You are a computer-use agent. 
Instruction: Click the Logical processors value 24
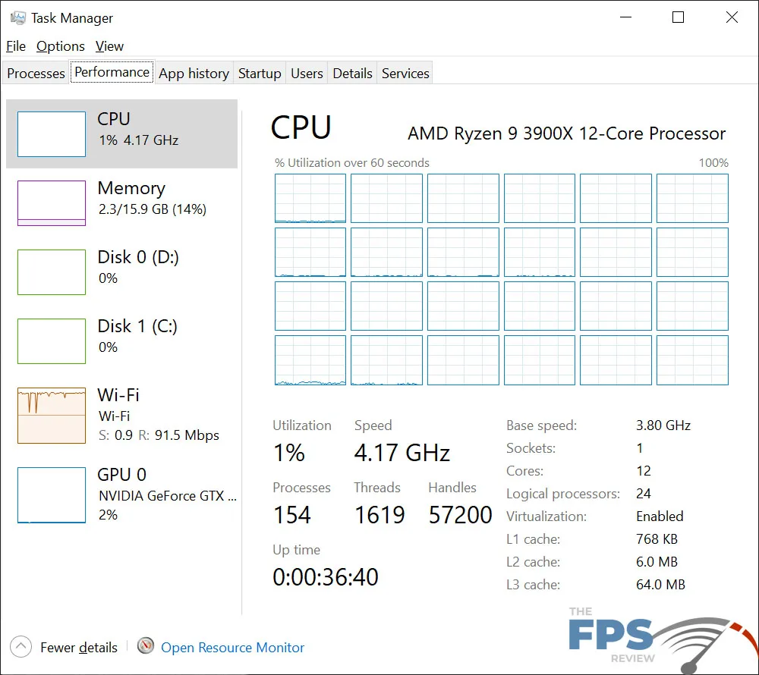pyautogui.click(x=644, y=494)
